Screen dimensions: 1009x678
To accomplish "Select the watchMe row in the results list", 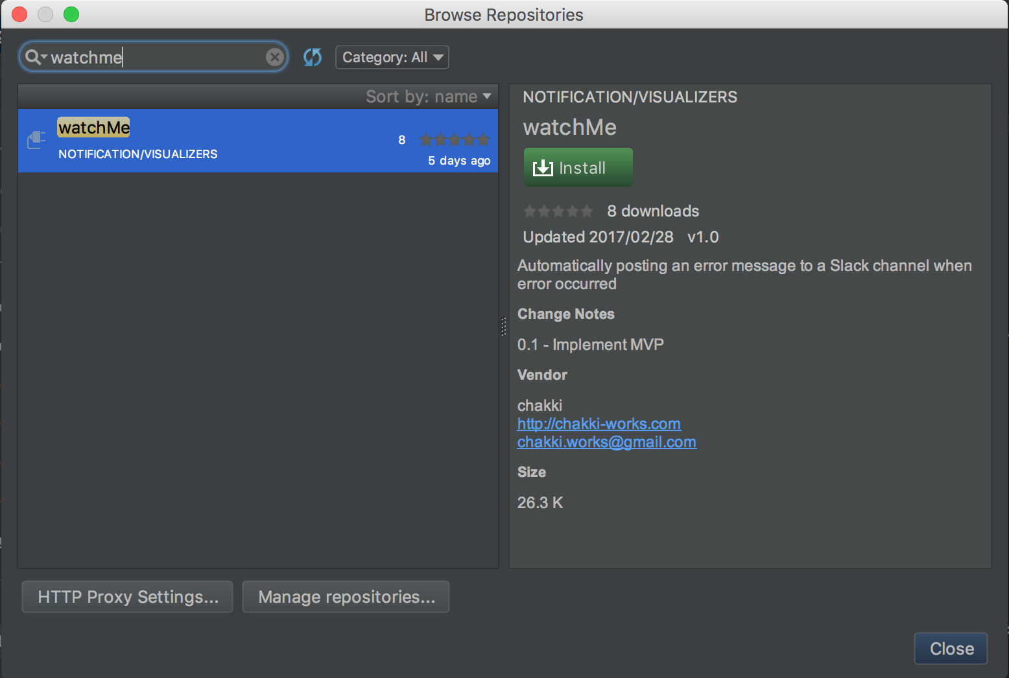I will pos(258,141).
